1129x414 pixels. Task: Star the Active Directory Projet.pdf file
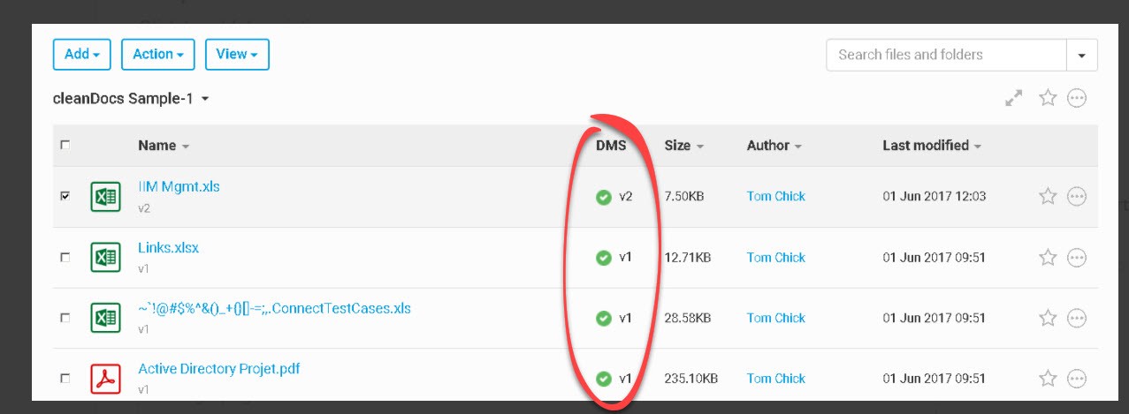1048,379
